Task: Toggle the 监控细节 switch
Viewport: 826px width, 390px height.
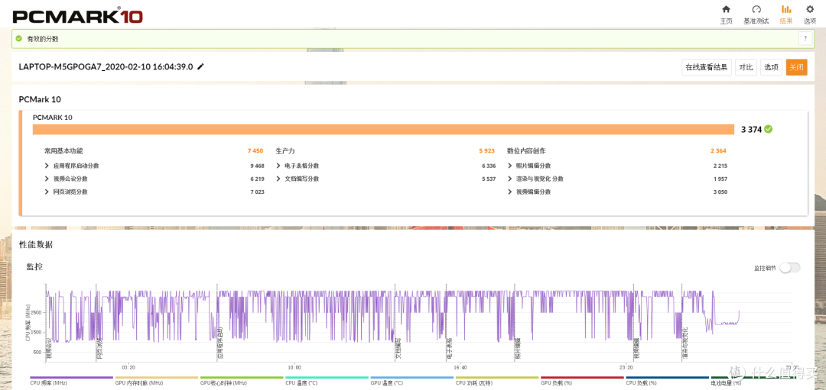Action: (x=789, y=268)
